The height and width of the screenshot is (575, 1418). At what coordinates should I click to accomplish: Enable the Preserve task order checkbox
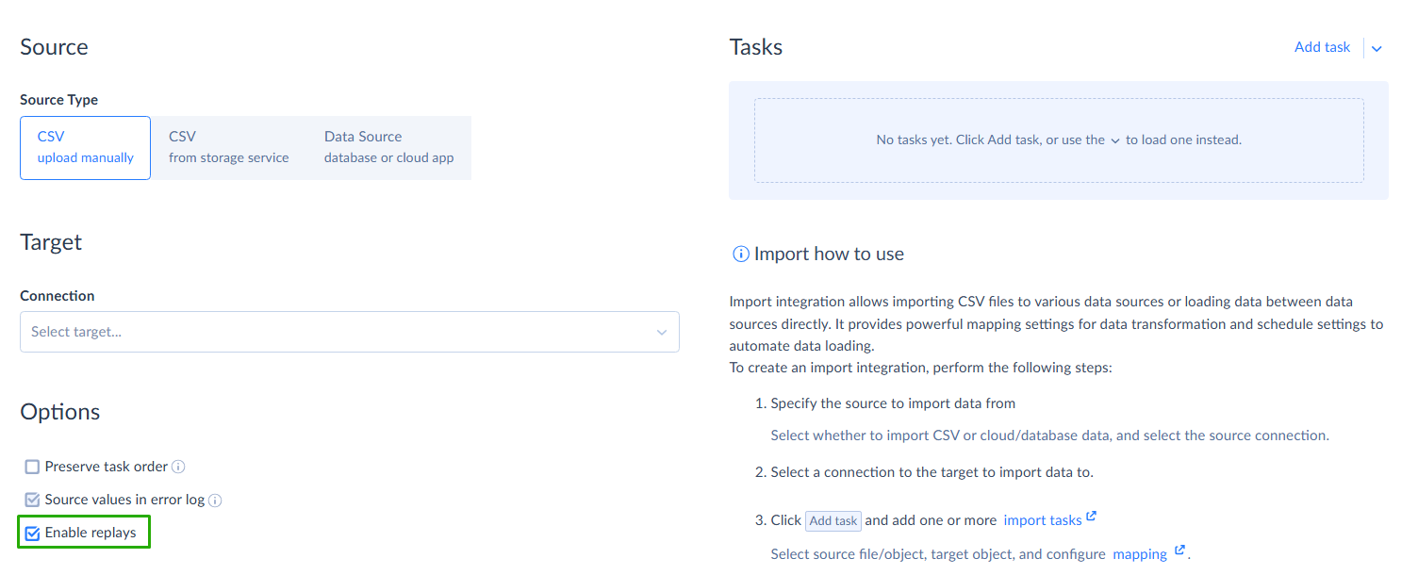click(x=33, y=467)
